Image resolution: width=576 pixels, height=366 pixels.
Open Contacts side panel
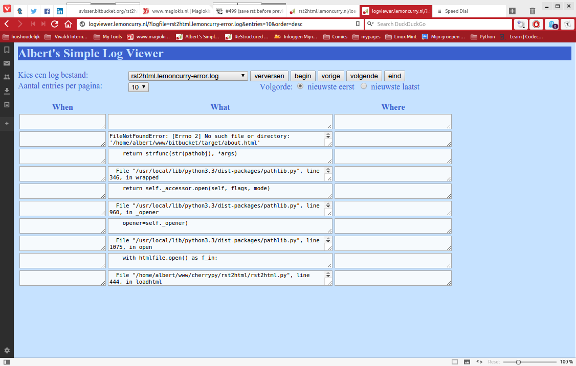7,77
